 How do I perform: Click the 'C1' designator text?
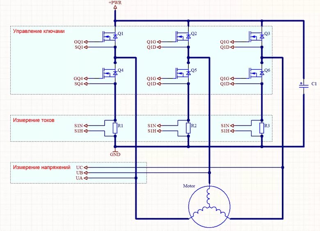314,84
